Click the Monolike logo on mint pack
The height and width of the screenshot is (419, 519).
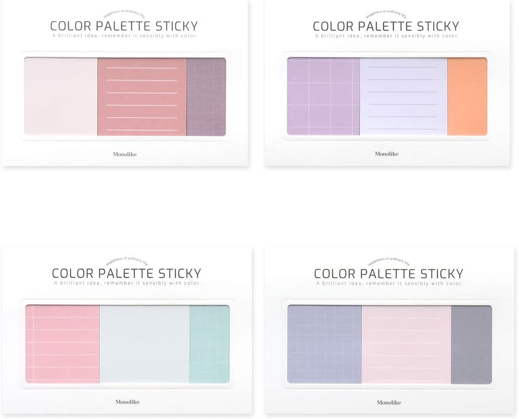pyautogui.click(x=128, y=402)
